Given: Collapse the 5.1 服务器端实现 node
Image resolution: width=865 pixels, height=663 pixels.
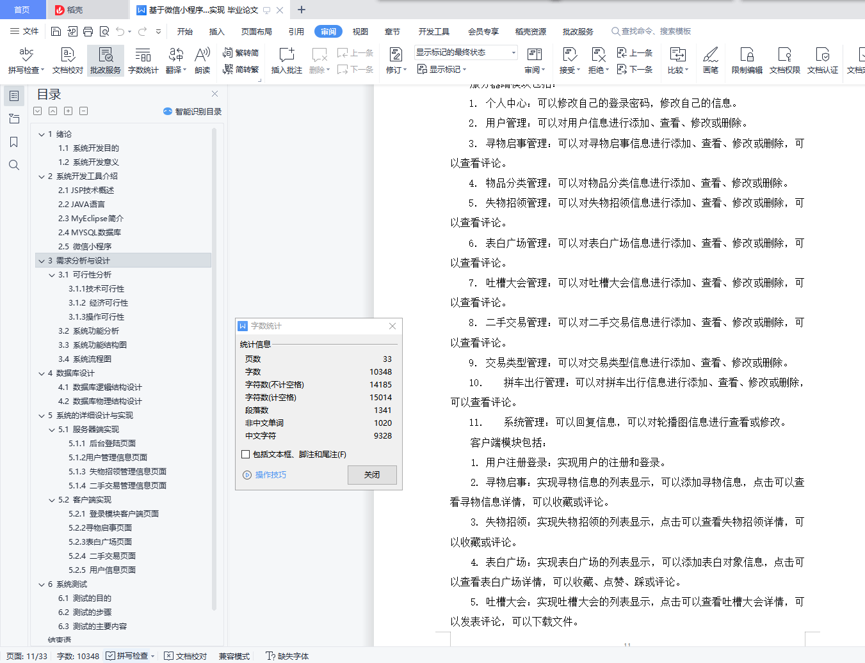Looking at the screenshot, I should 52,430.
